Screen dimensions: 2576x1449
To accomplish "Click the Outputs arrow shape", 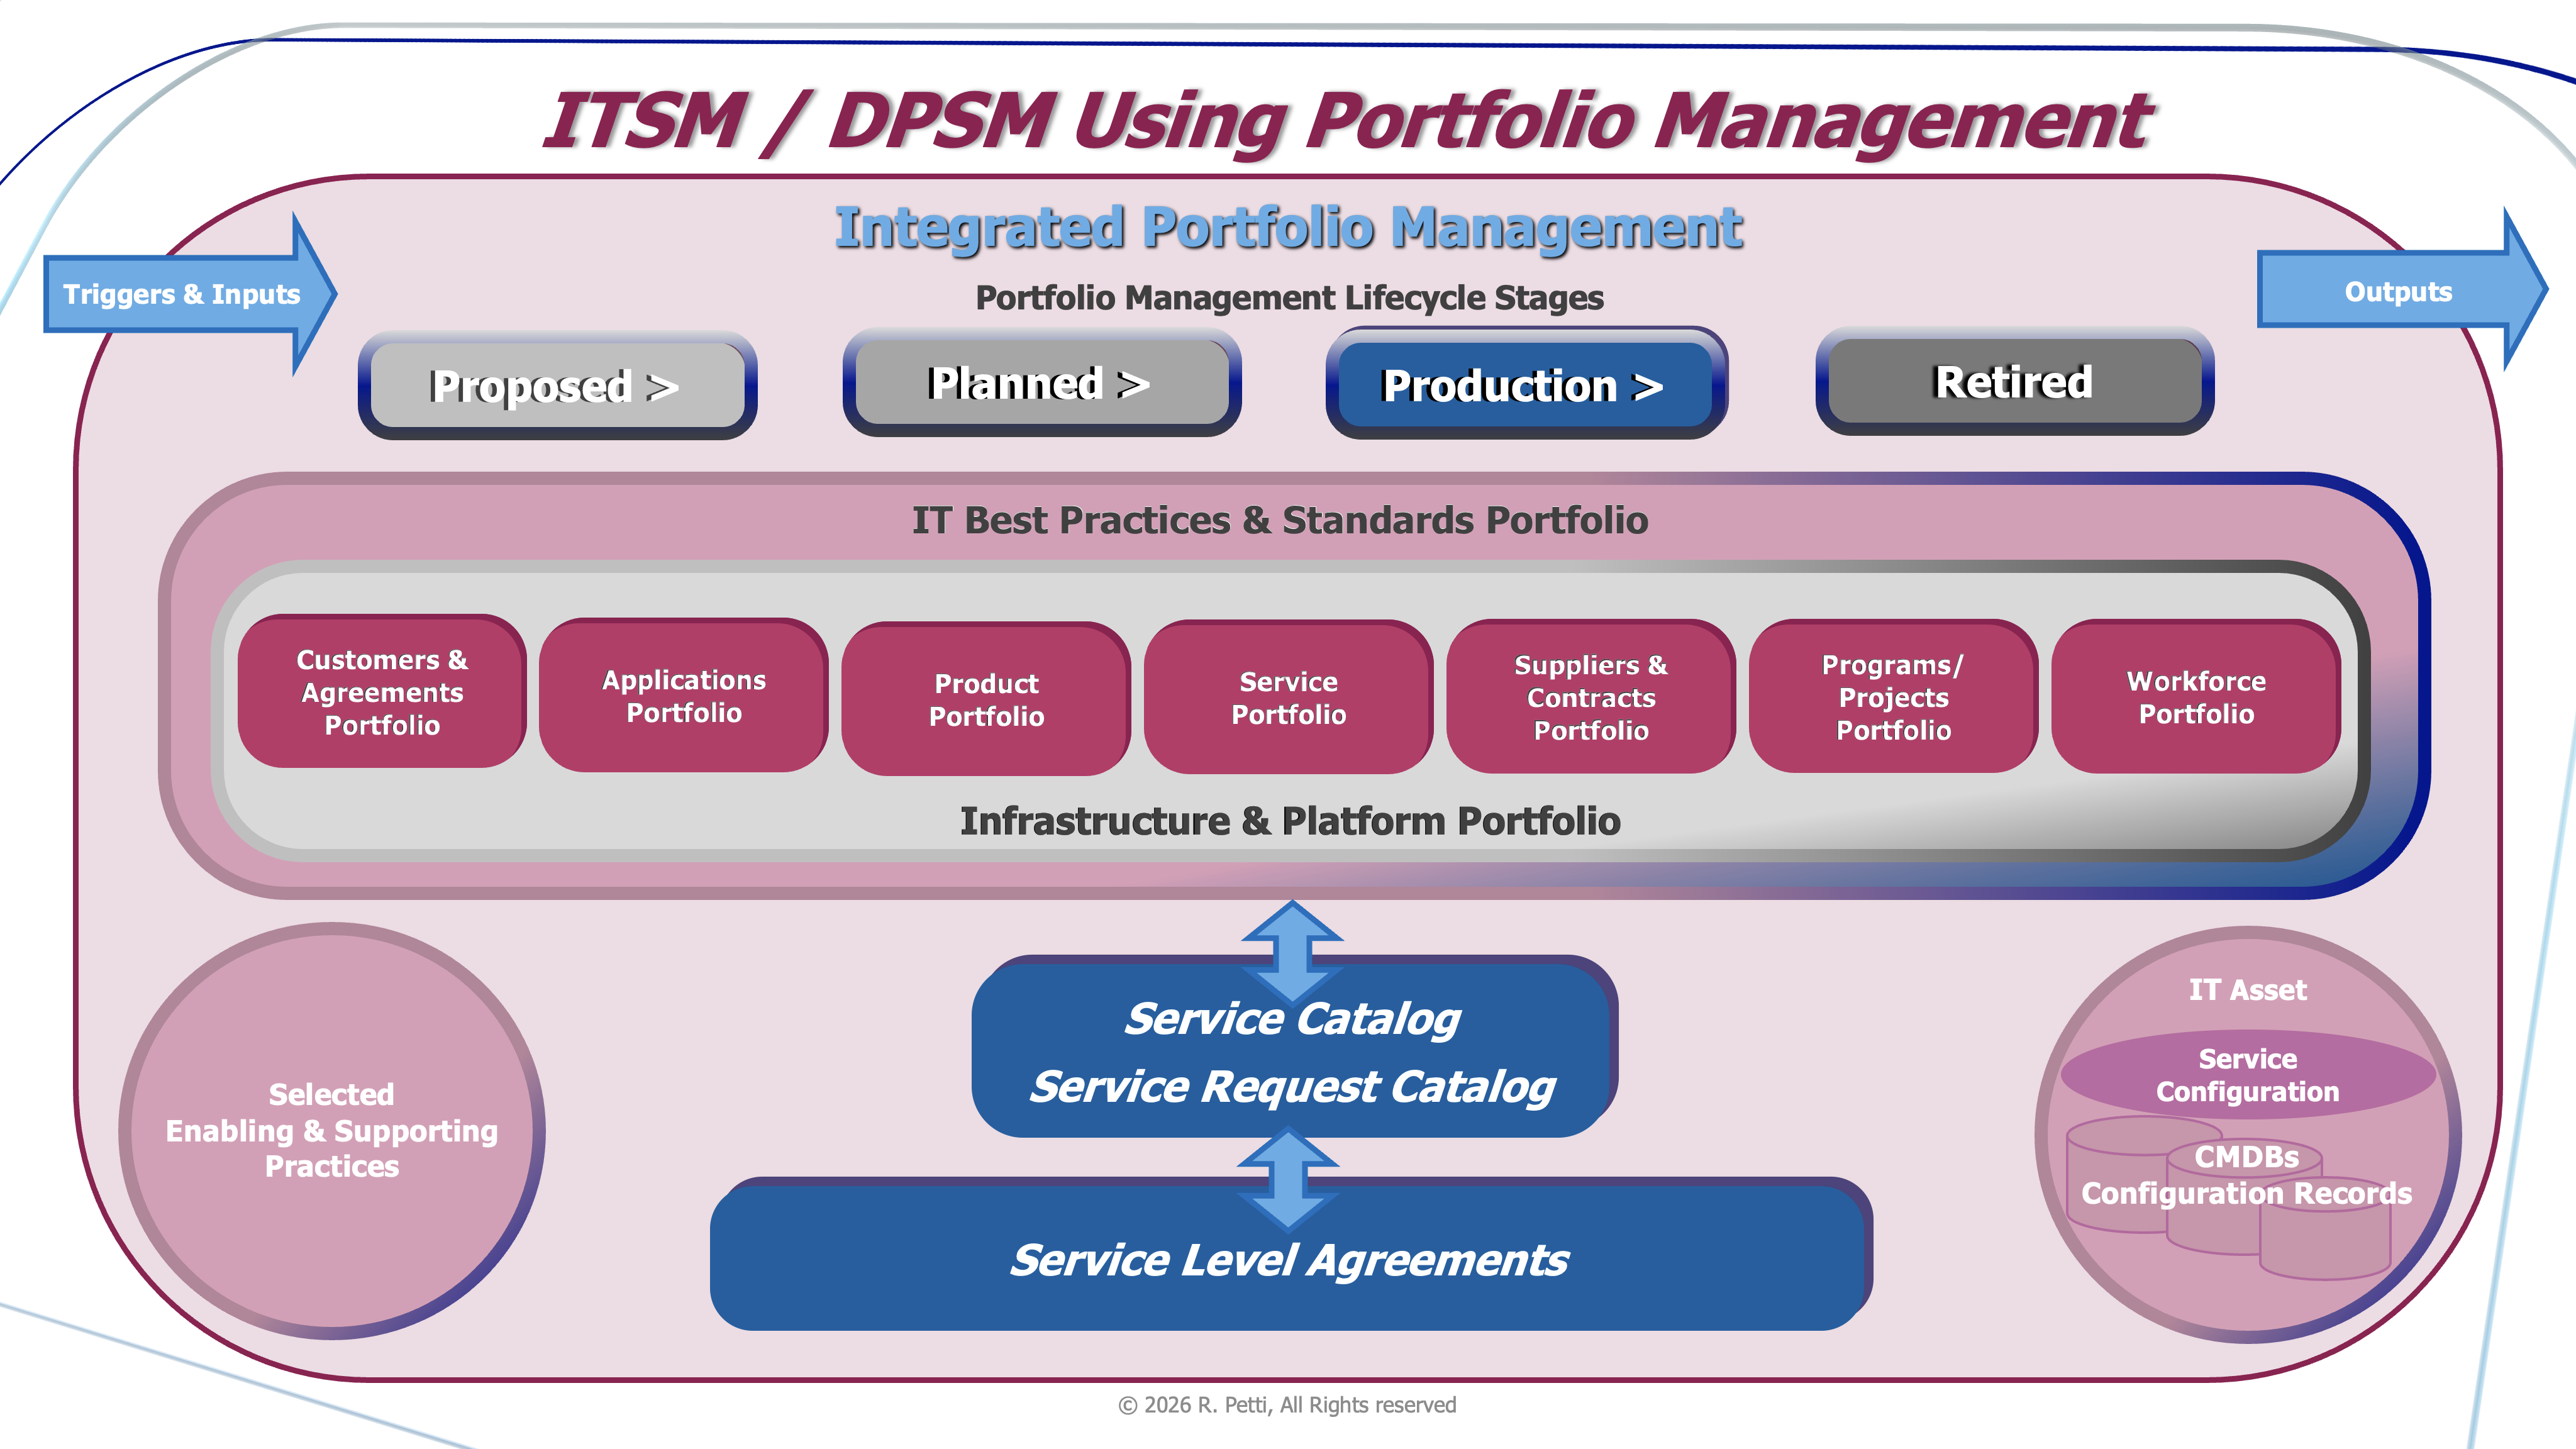I will coord(2398,291).
